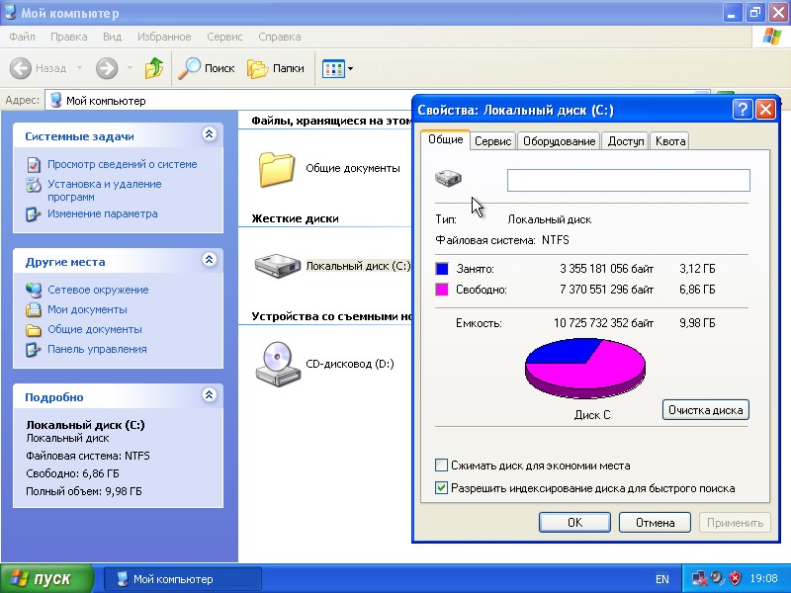Click the disk volume label field
The image size is (791, 593).
(x=628, y=180)
